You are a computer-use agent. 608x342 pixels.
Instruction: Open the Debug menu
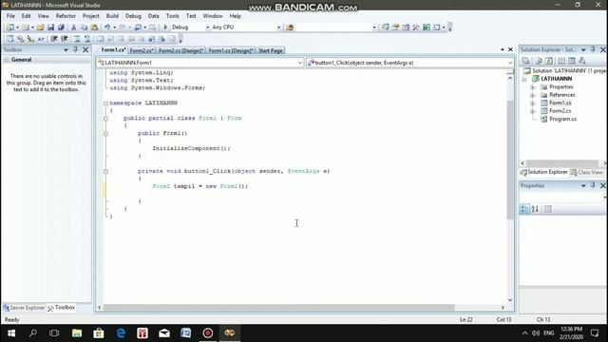click(x=133, y=16)
